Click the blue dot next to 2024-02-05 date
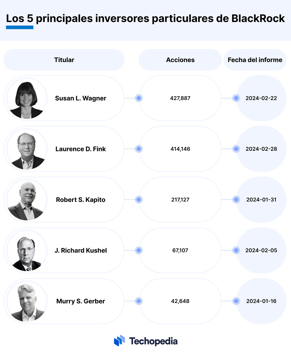The height and width of the screenshot is (356, 291). coord(236,250)
